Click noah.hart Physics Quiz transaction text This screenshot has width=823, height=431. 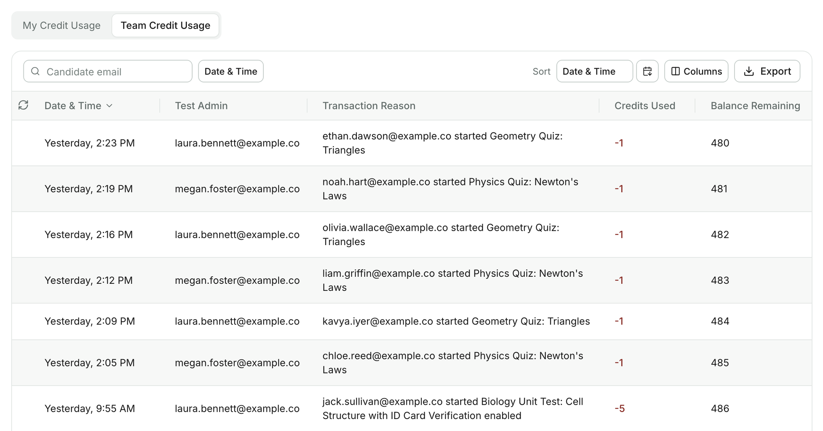[450, 189]
